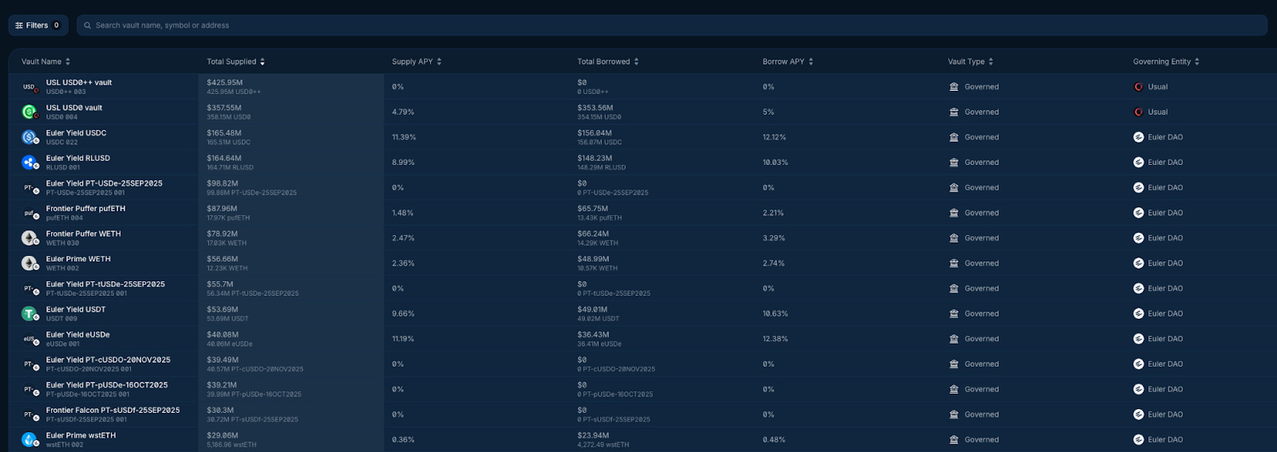Viewport: 1277px width, 452px height.
Task: Click the Euler Prime wstETH token icon
Action: 30,440
